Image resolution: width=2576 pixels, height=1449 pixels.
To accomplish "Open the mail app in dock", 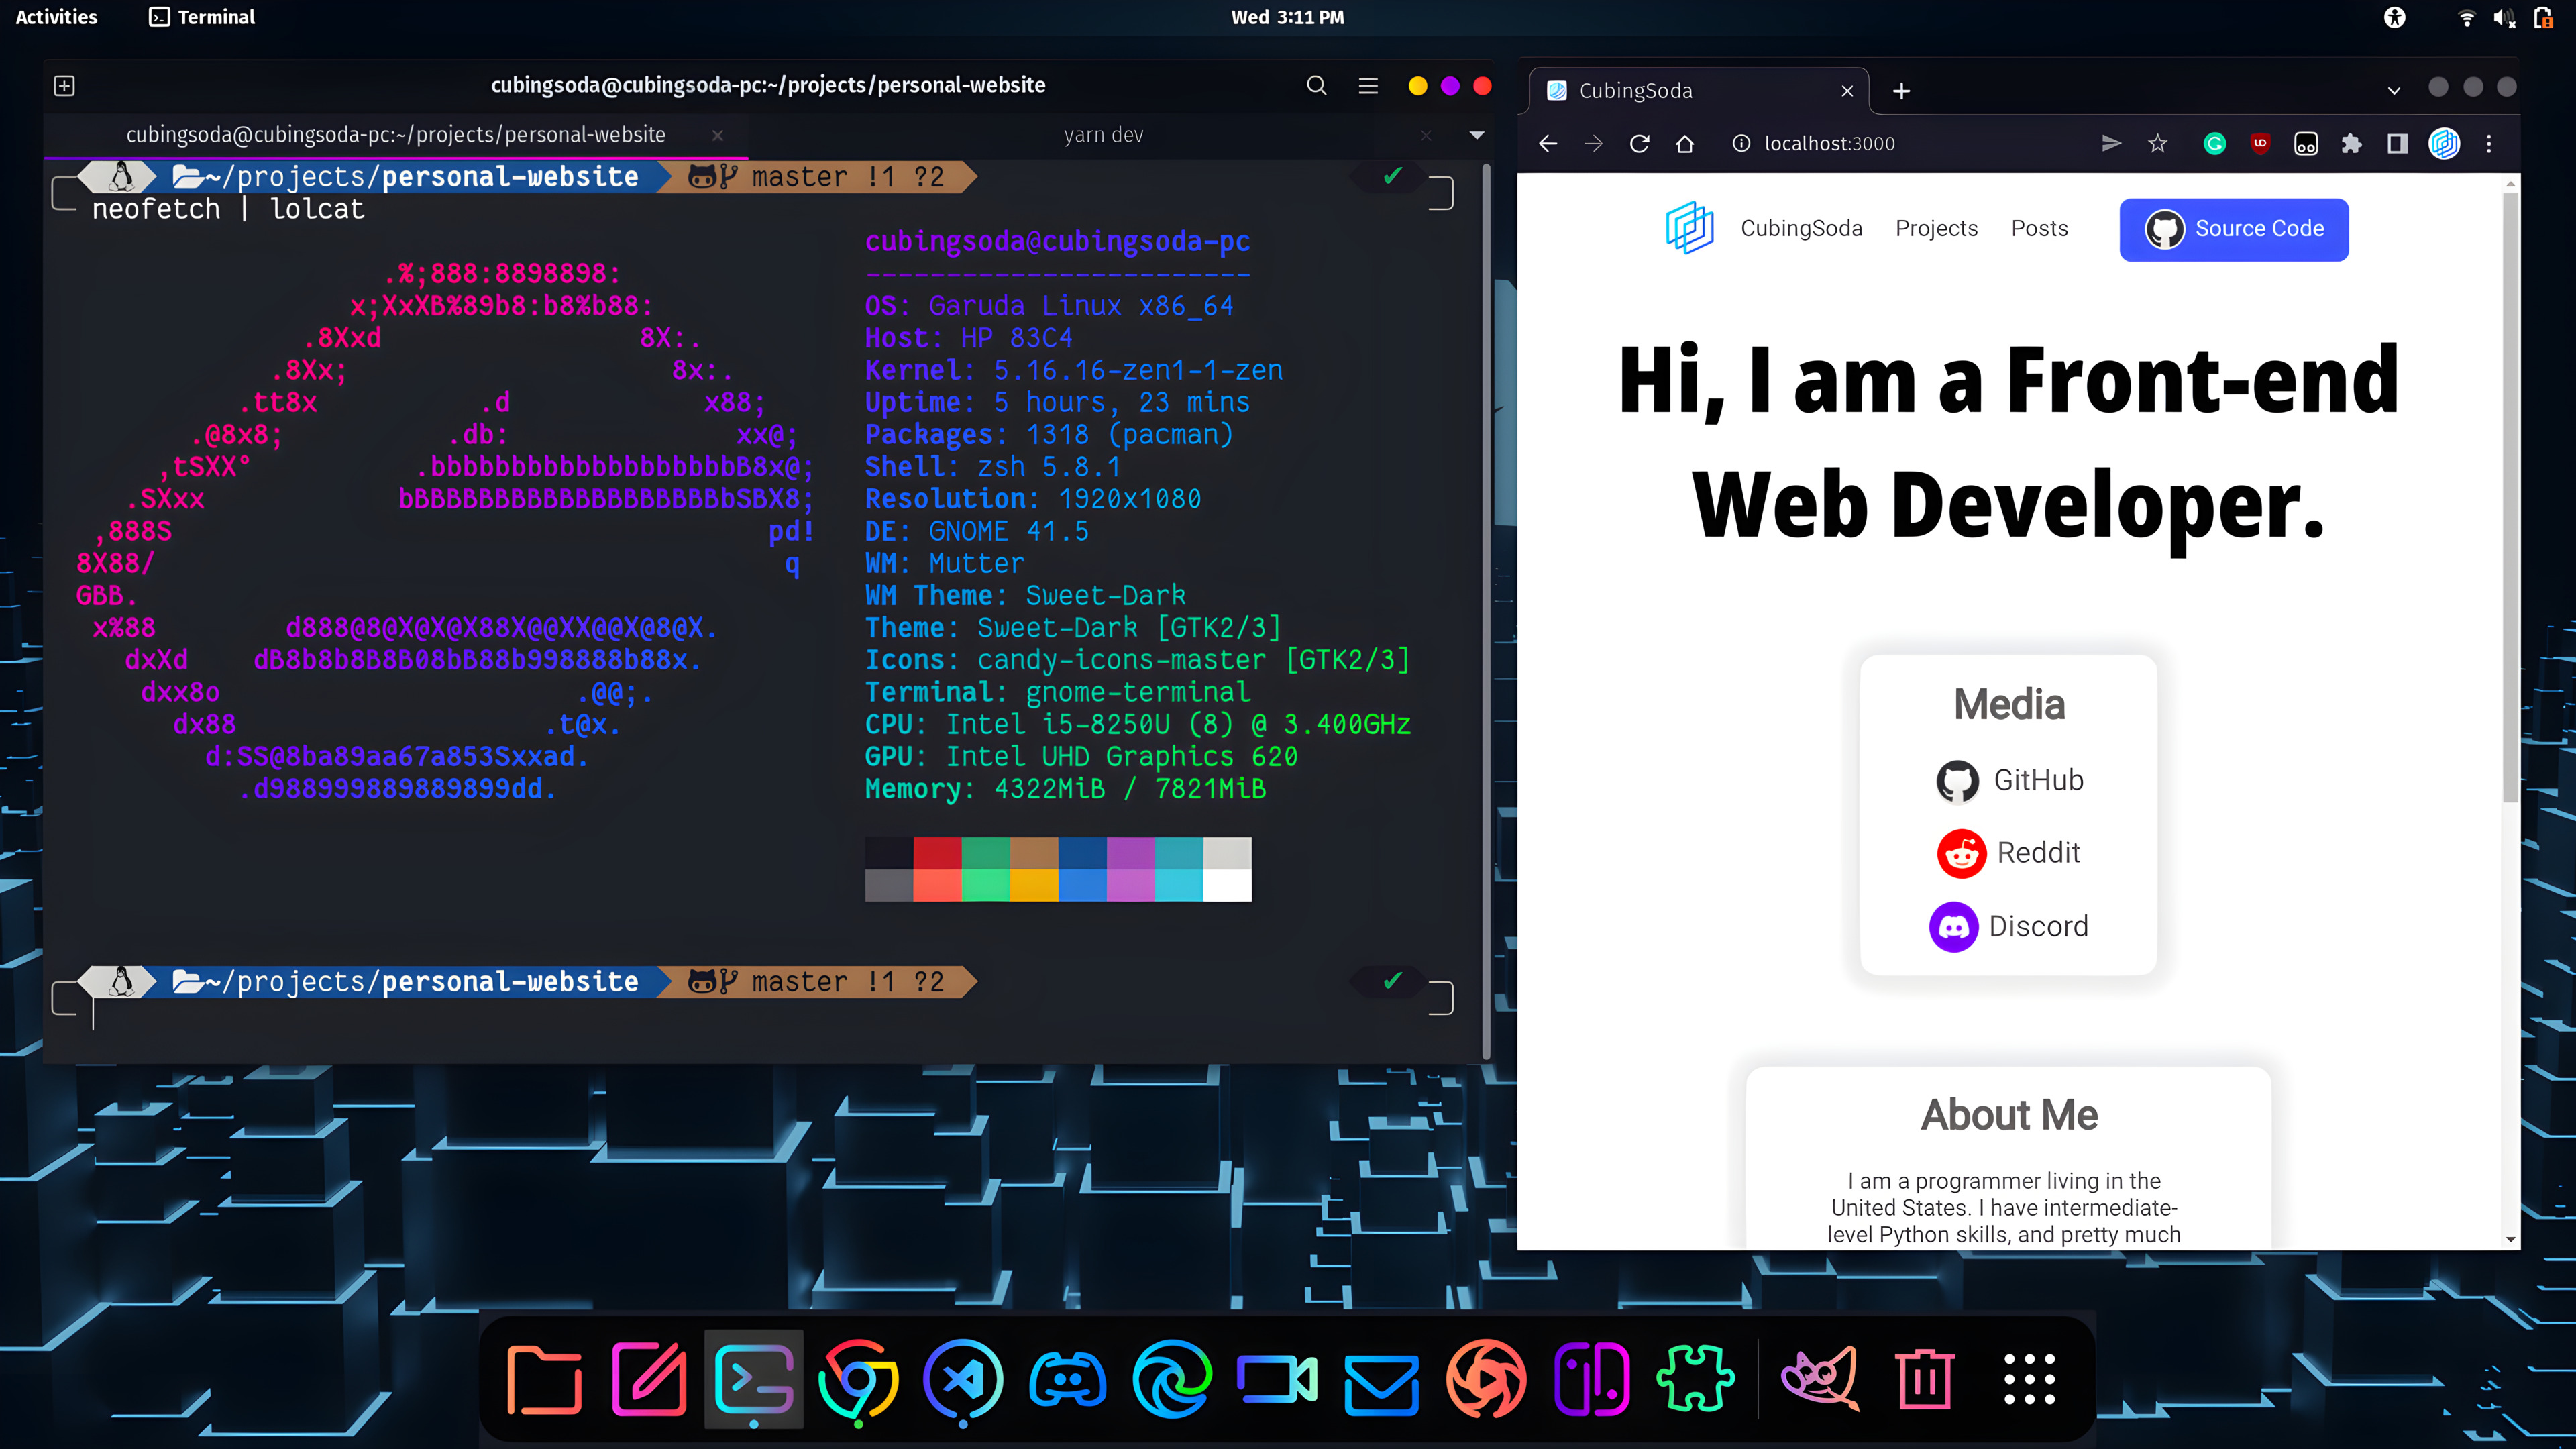I will (x=1382, y=1385).
